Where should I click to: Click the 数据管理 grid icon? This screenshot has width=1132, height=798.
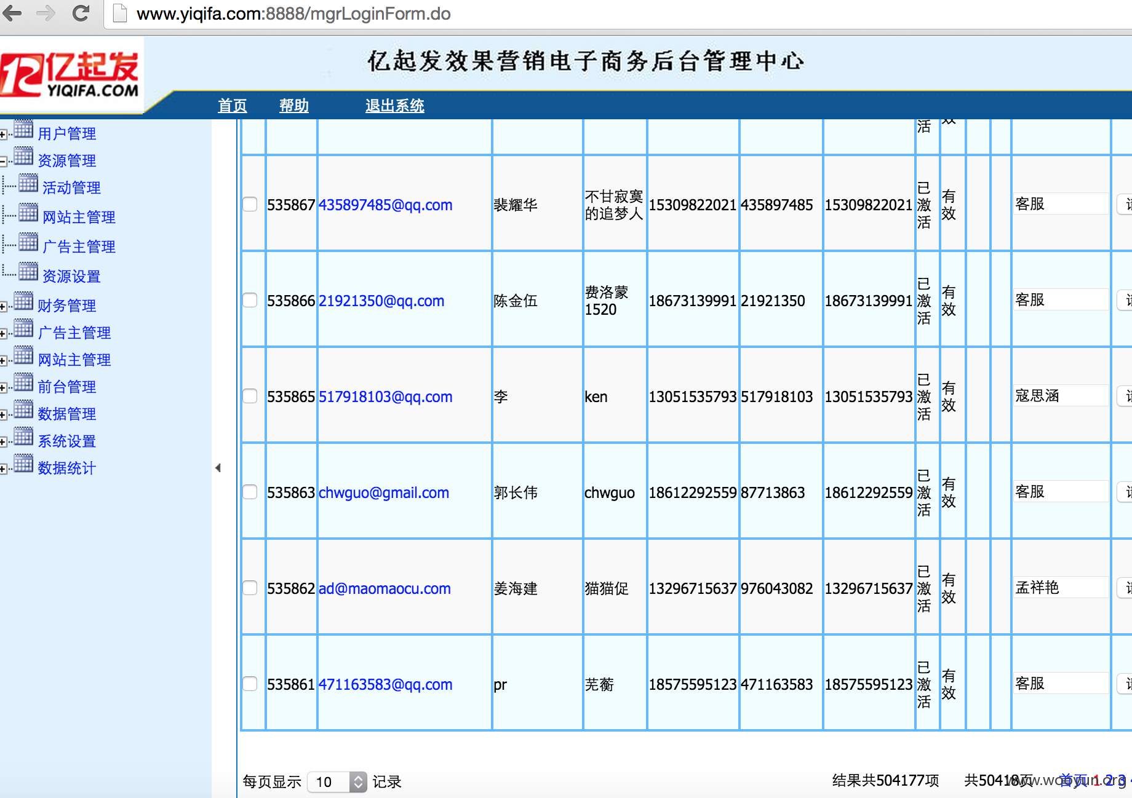coord(23,409)
